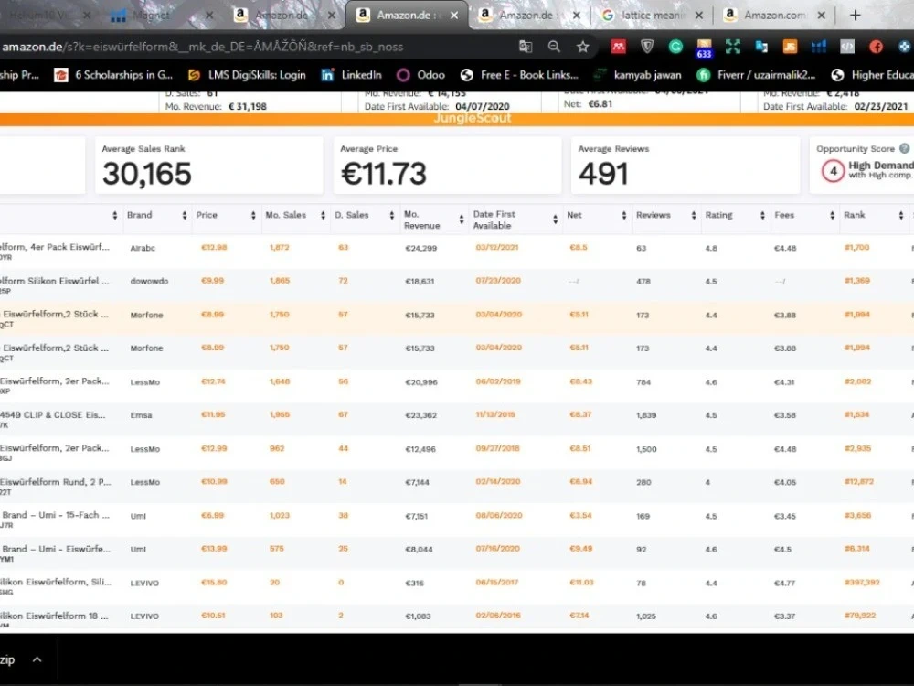The width and height of the screenshot is (914, 686).
Task: Open the Fiverr / uzairmalik2 bookmark
Action: pyautogui.click(x=756, y=75)
